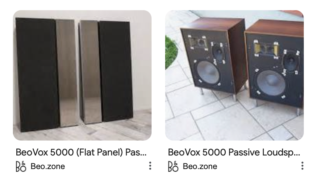This screenshot has height=184, width=314.
Task: Click the midrange driver on the left wooden speaker
Action: [218, 53]
